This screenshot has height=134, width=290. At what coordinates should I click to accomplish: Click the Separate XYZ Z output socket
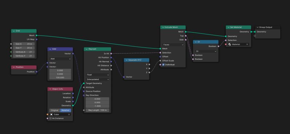click(149, 72)
